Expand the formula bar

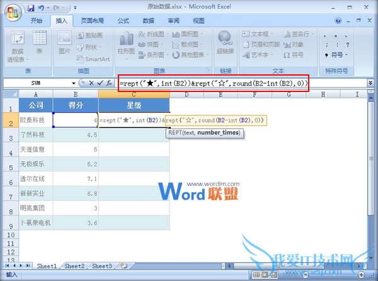[x=370, y=83]
